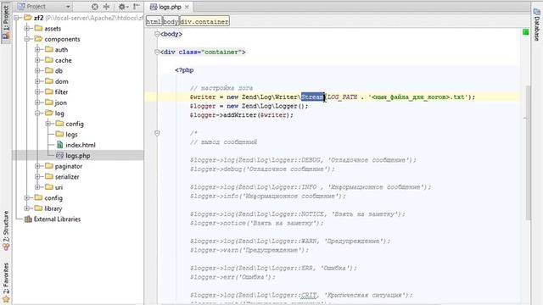Expand the auth folder

pos(37,49)
